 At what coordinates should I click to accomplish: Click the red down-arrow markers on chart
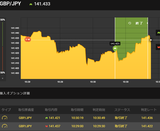pyautogui.click(x=28, y=39)
